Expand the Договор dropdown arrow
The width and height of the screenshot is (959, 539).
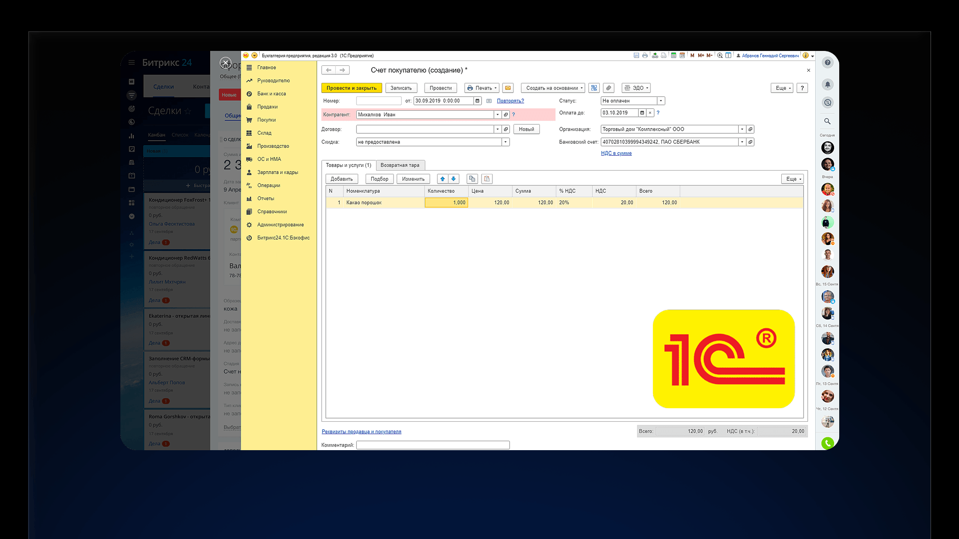click(x=497, y=129)
